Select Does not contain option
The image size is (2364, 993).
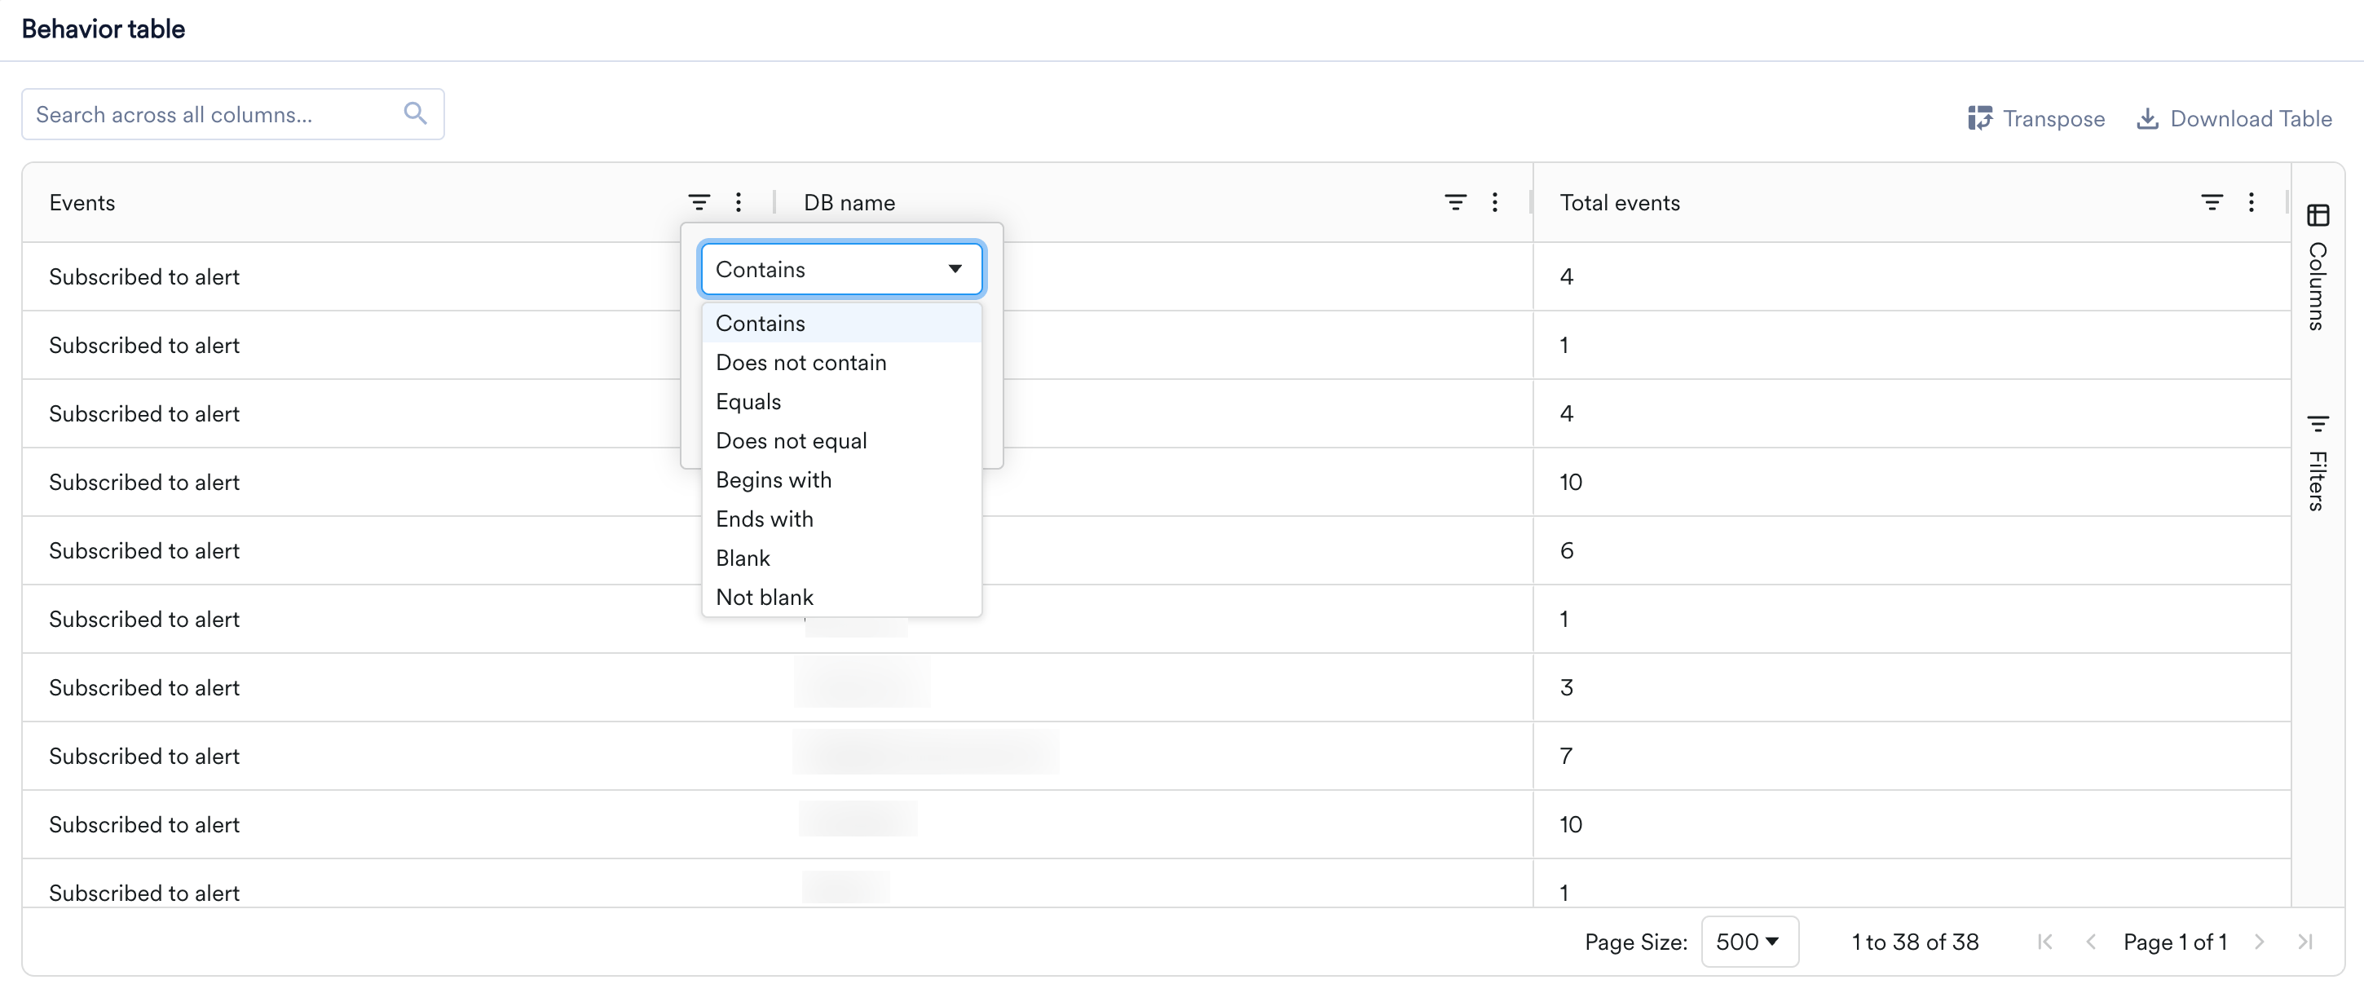pos(841,363)
